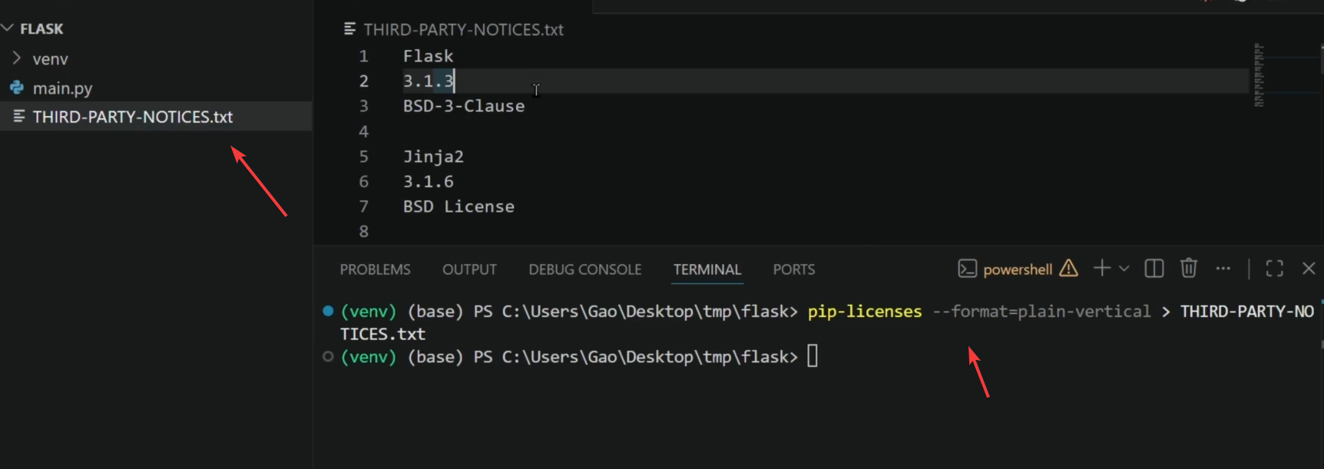Click the terminal warning triangle icon

tap(1068, 268)
